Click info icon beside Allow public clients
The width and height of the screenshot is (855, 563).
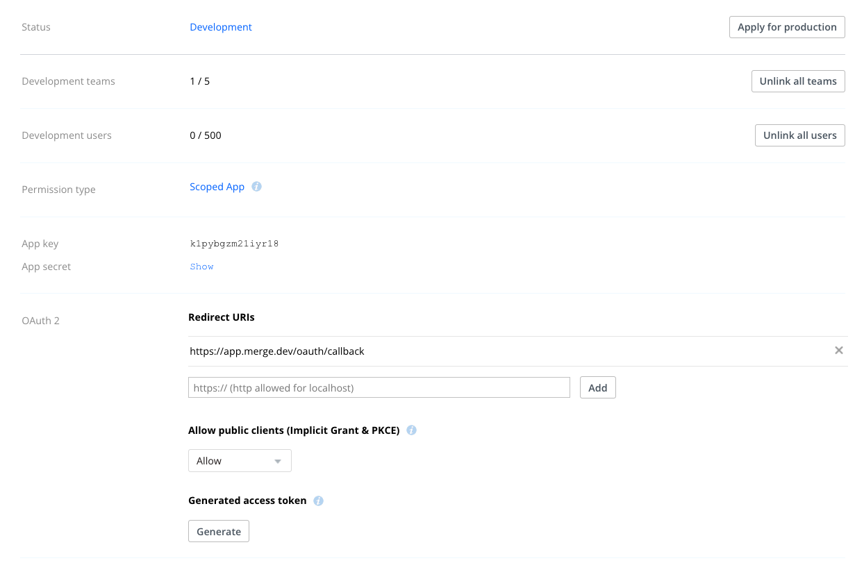coord(411,430)
